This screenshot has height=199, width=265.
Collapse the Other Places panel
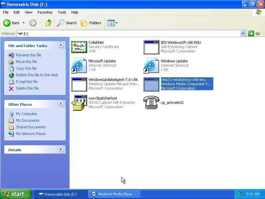click(x=61, y=104)
